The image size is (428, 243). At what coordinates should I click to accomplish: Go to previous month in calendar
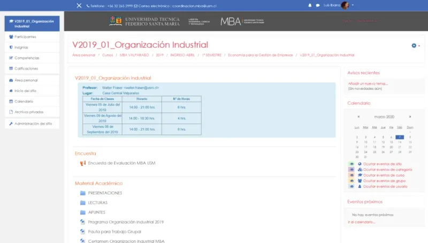click(358, 117)
